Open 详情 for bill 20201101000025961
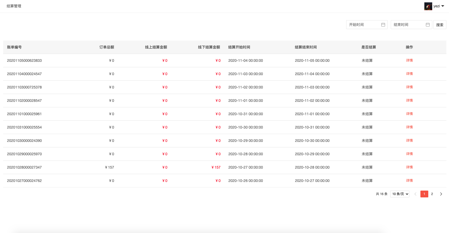The height and width of the screenshot is (233, 449). 409,114
